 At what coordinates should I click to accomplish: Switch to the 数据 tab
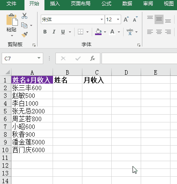click(x=127, y=4)
